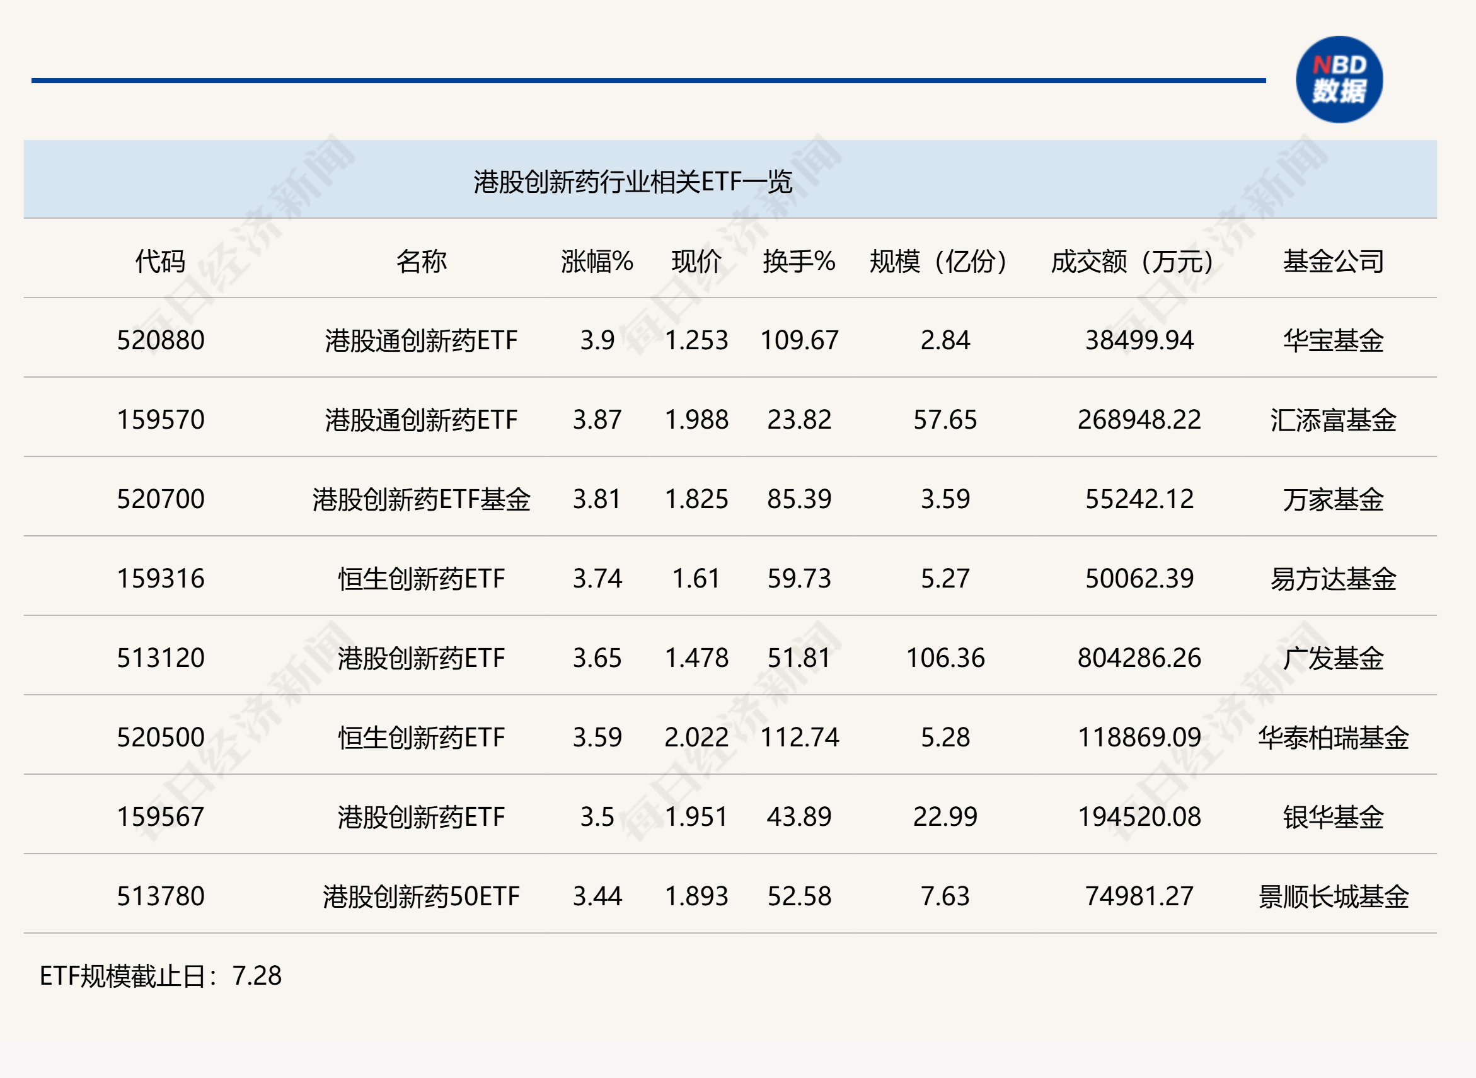Select the 现价 column header
Viewport: 1476px width, 1078px height.
(696, 261)
